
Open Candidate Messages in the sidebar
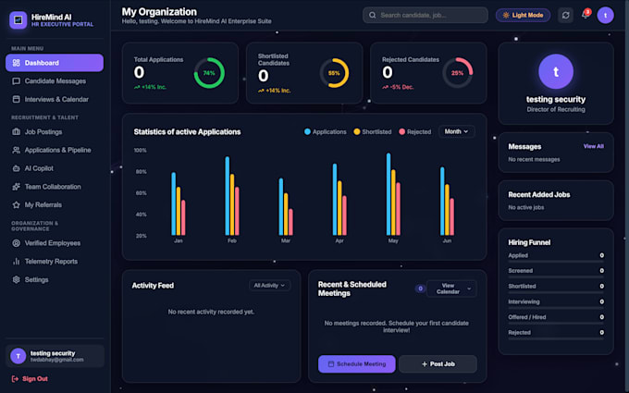pyautogui.click(x=55, y=81)
